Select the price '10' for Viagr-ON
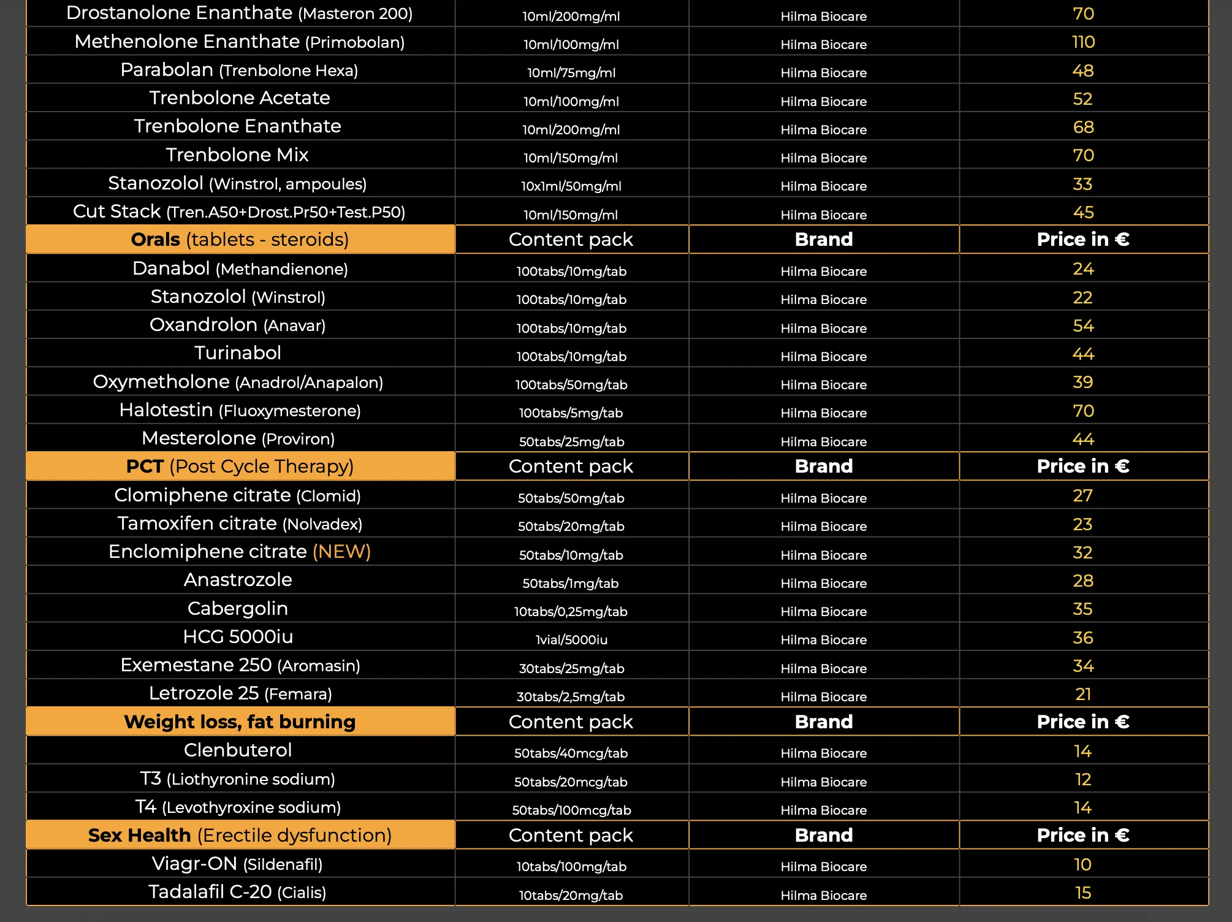 click(1083, 864)
